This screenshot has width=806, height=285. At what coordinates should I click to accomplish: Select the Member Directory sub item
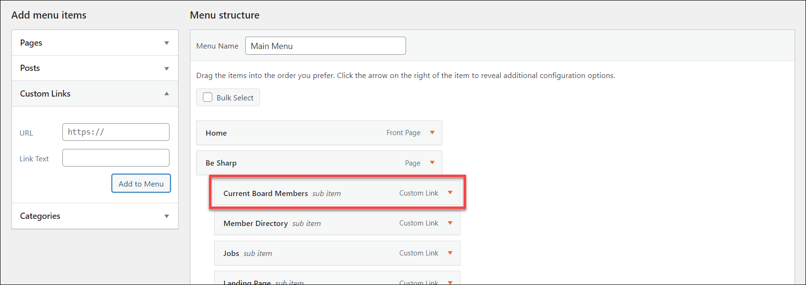pyautogui.click(x=256, y=224)
